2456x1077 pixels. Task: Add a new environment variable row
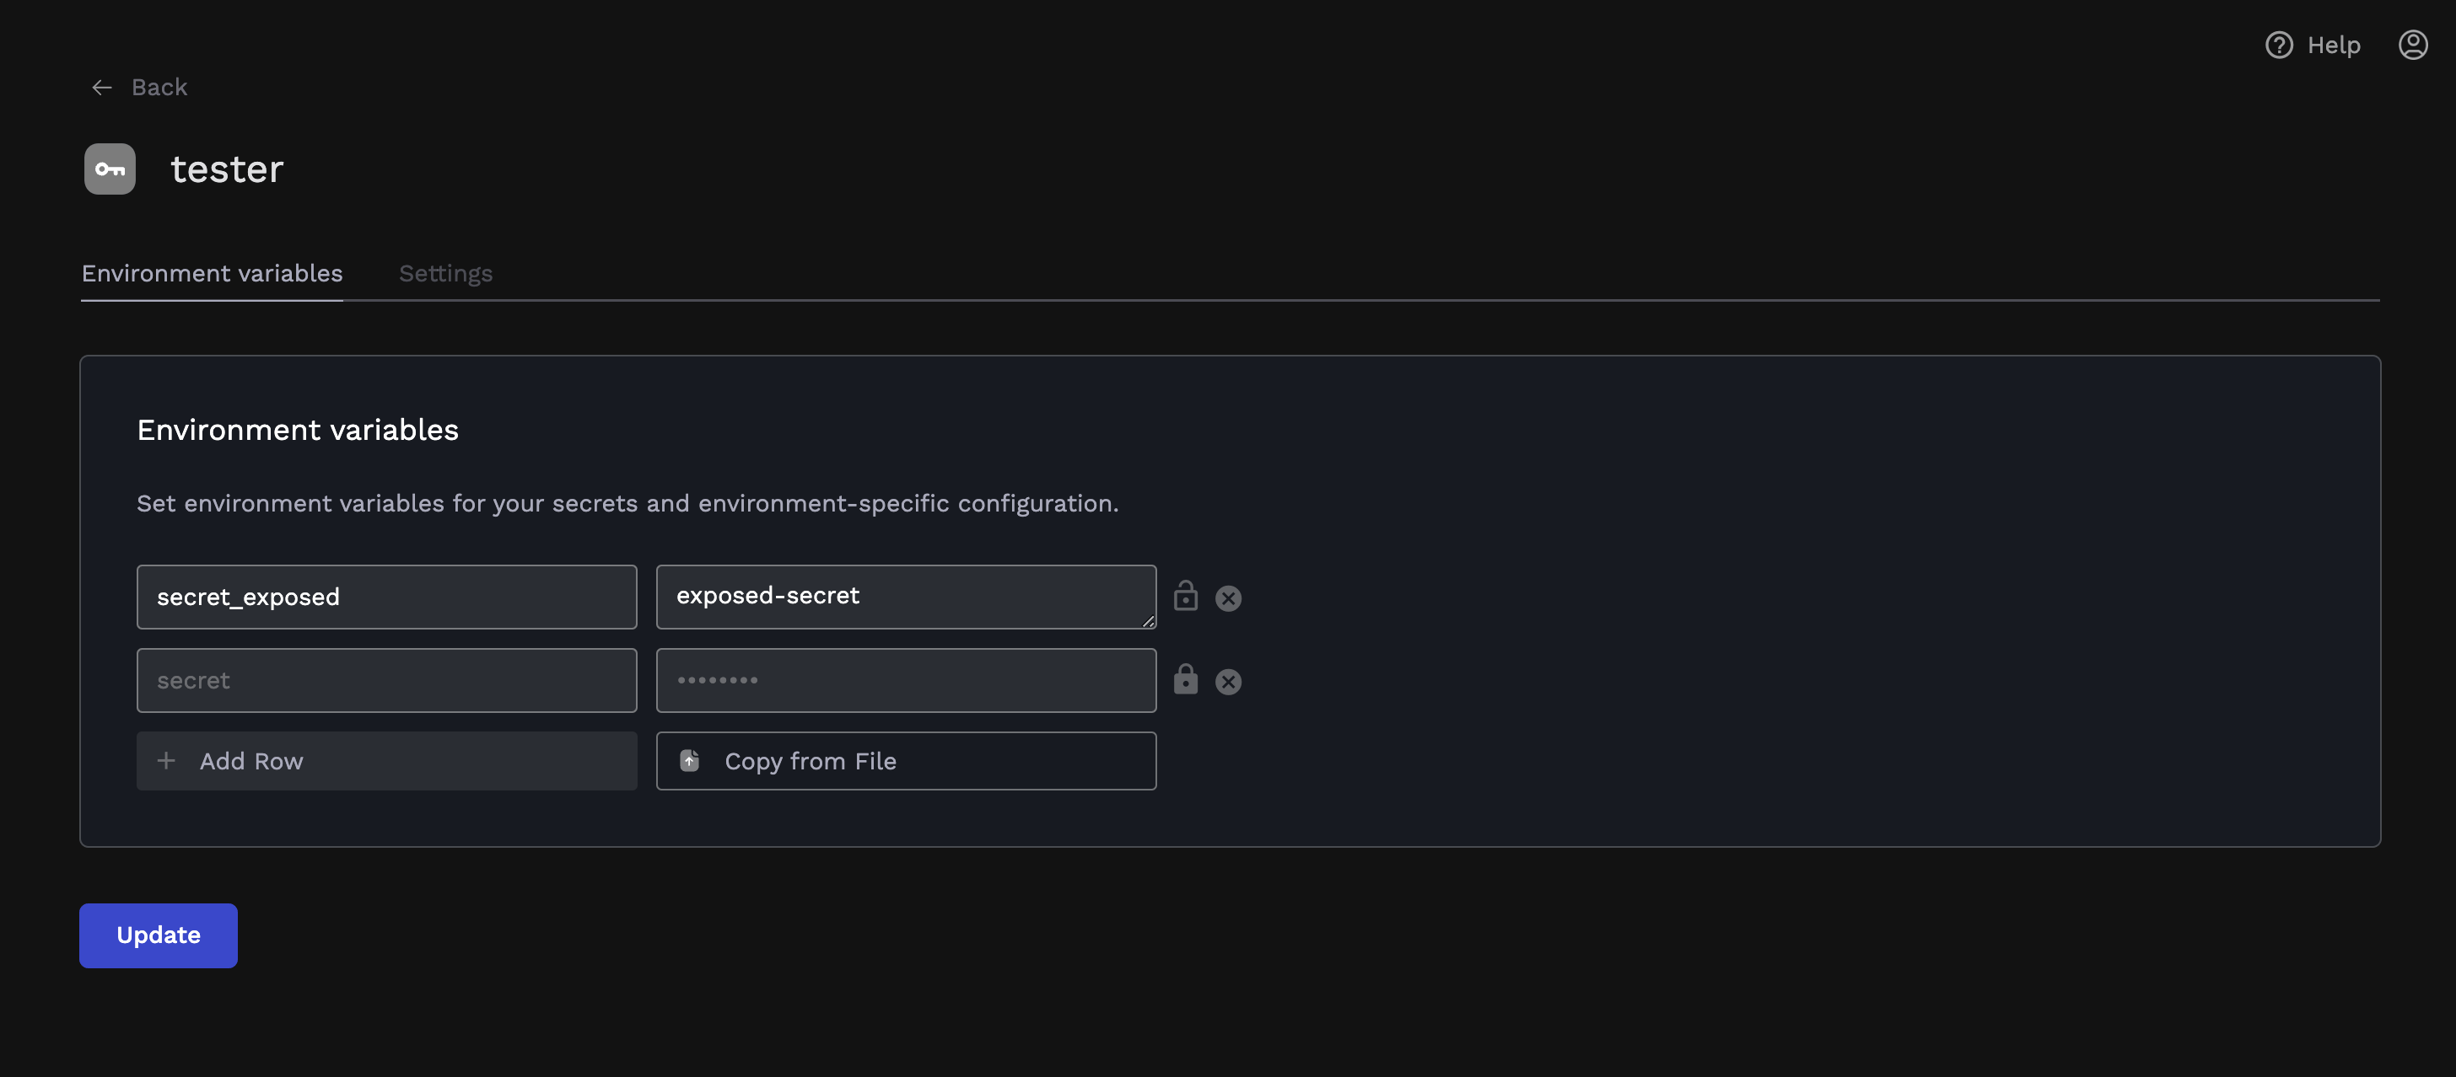[x=386, y=761]
